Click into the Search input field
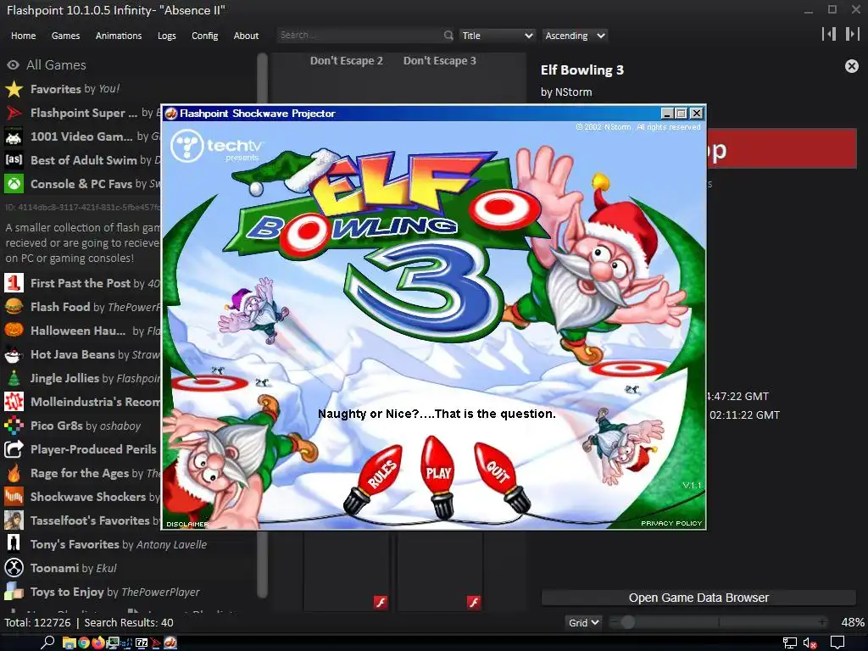Viewport: 868px width, 651px height. [359, 36]
